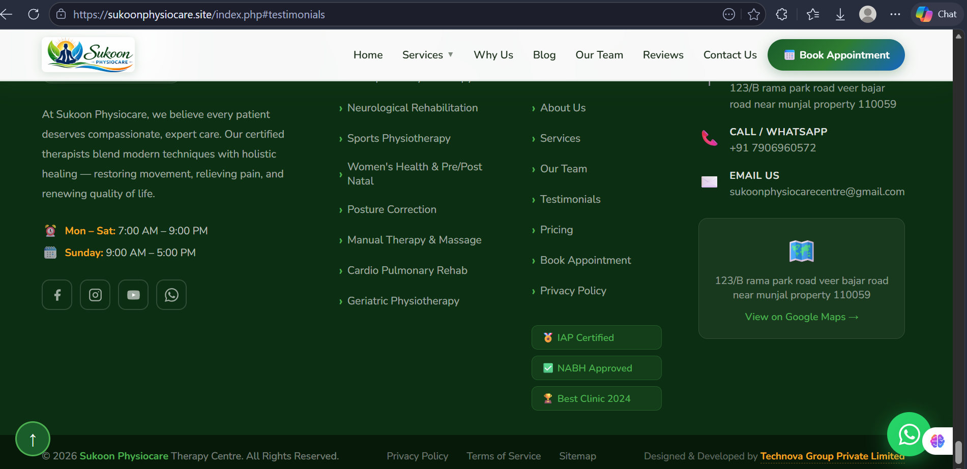Open the Facebook social icon
This screenshot has height=469, width=967.
coord(57,295)
